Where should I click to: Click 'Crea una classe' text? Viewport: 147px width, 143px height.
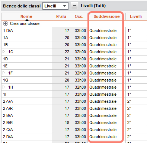pyautogui.click(x=25, y=23)
